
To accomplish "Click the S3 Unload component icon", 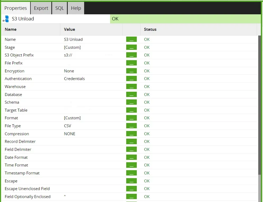I will [6, 19].
